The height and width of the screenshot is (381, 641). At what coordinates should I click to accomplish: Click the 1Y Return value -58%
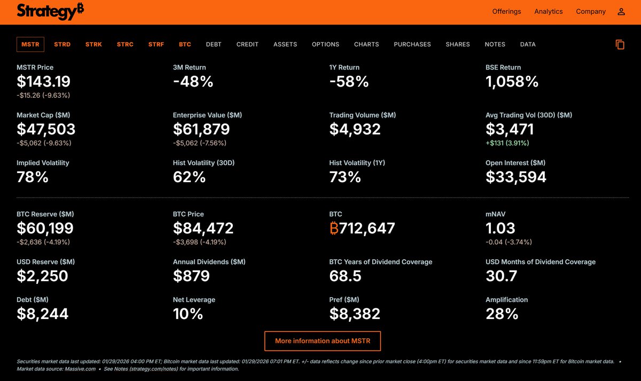pos(349,81)
